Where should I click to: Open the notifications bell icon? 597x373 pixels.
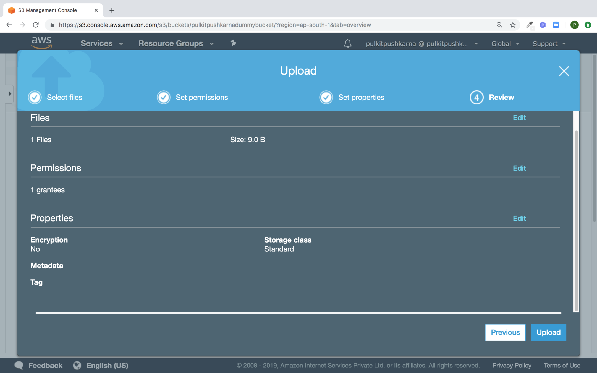point(347,43)
